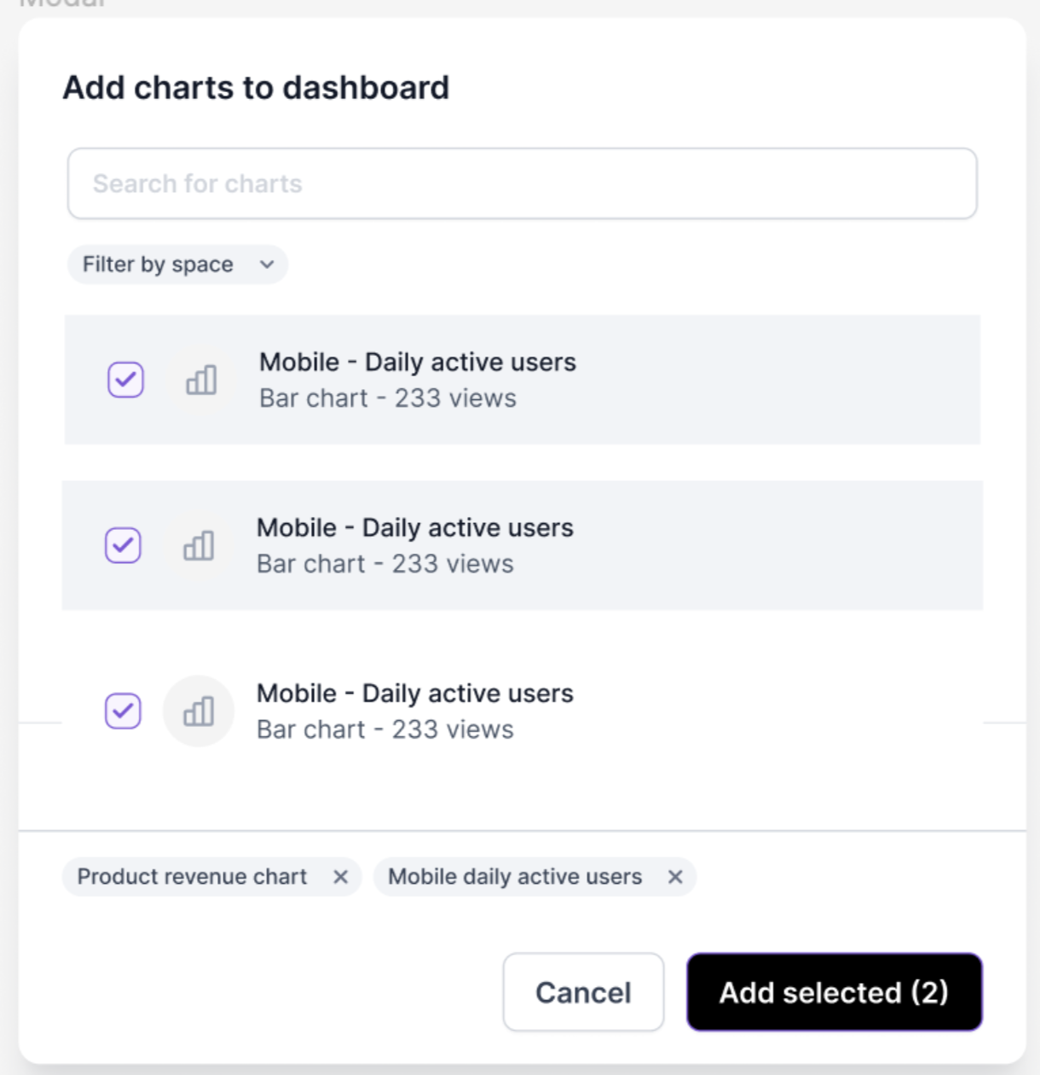The height and width of the screenshot is (1075, 1040).
Task: Click the X icon on the Mobile daily active users tag
Action: [x=676, y=876]
